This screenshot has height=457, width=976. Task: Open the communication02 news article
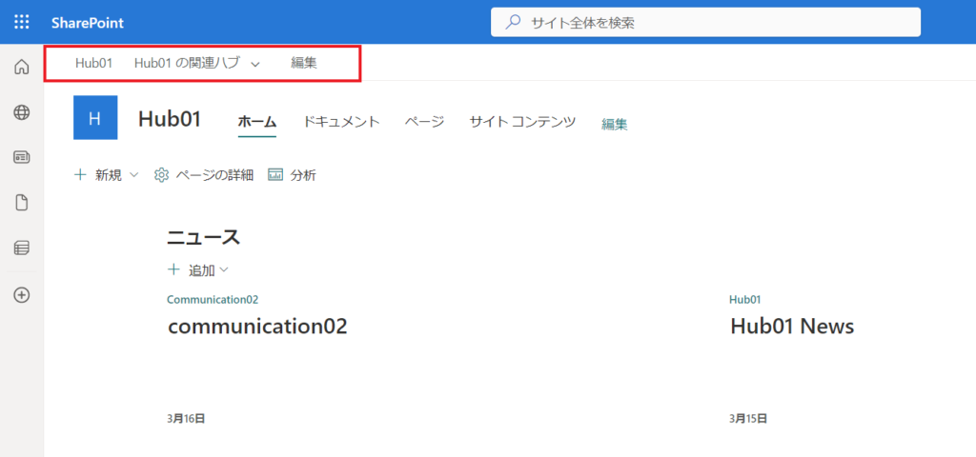coord(257,327)
